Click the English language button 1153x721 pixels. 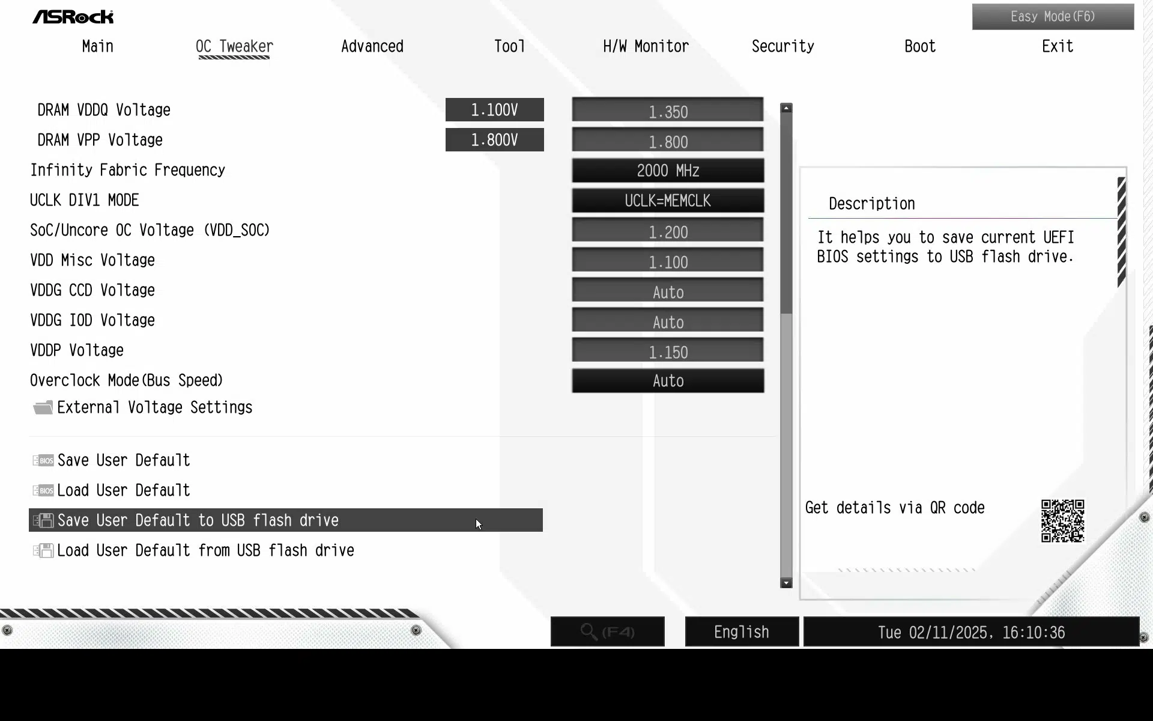[742, 632]
